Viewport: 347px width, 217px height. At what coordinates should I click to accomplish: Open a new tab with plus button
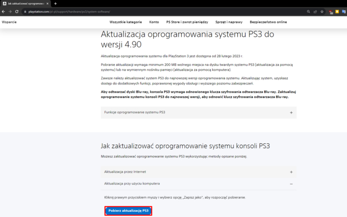pyautogui.click(x=55, y=4)
